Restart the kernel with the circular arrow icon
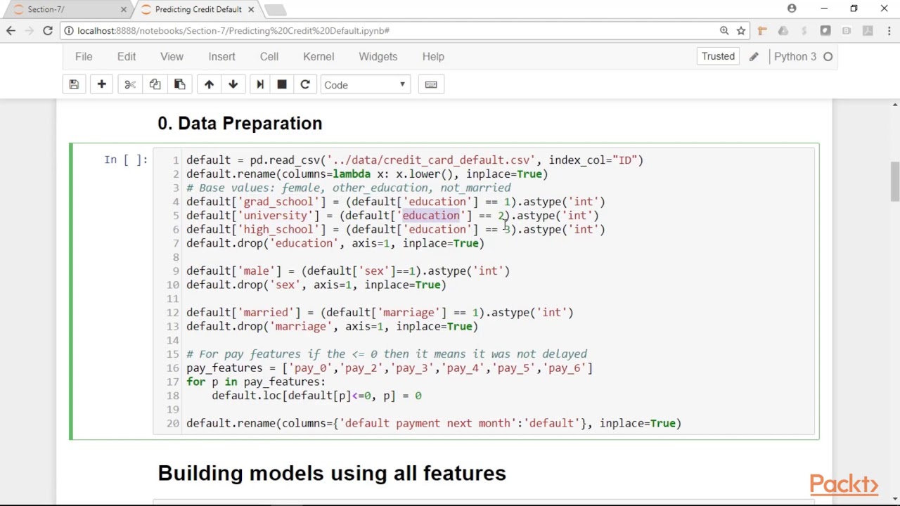The image size is (900, 506). point(305,84)
